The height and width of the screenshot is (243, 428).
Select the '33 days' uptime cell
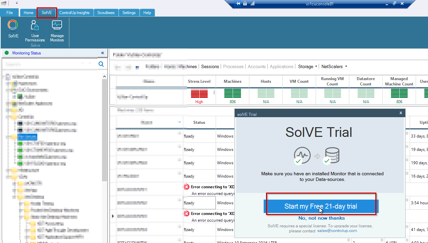point(419,136)
